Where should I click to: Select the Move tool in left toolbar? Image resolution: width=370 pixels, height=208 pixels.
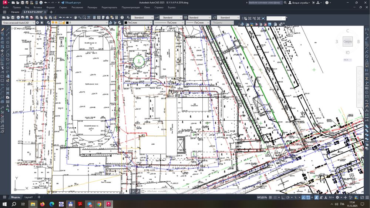coord(3,51)
